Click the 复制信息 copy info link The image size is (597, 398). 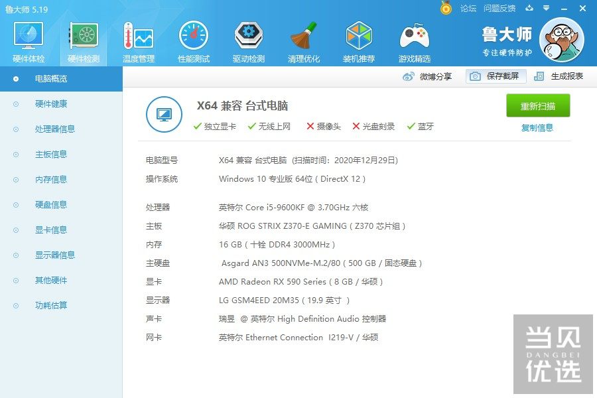point(539,127)
